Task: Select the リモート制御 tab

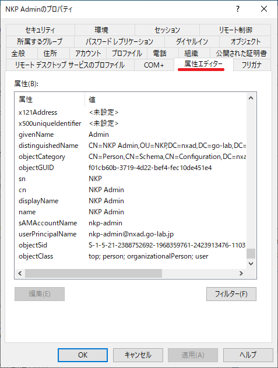Action: point(235,30)
